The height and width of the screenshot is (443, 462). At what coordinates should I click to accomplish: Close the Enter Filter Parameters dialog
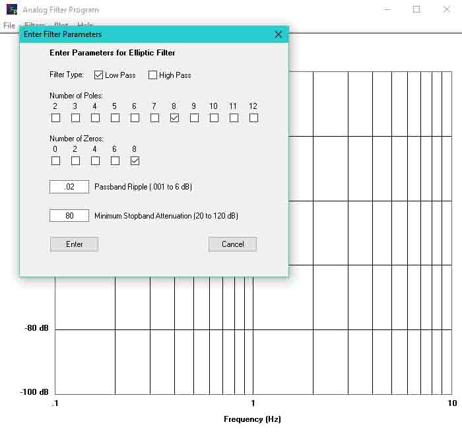[x=278, y=34]
